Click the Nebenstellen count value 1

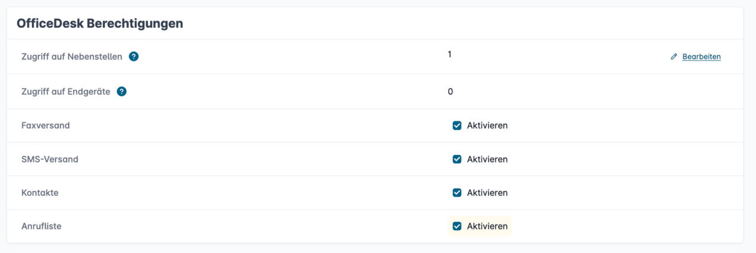pos(449,54)
